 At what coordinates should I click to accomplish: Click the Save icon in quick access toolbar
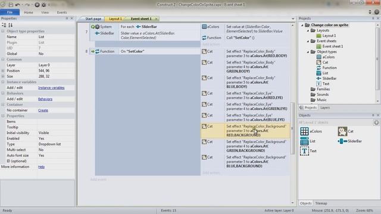click(x=11, y=5)
